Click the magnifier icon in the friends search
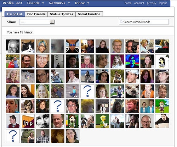The width and height of the screenshot is (177, 147). (x=121, y=22)
